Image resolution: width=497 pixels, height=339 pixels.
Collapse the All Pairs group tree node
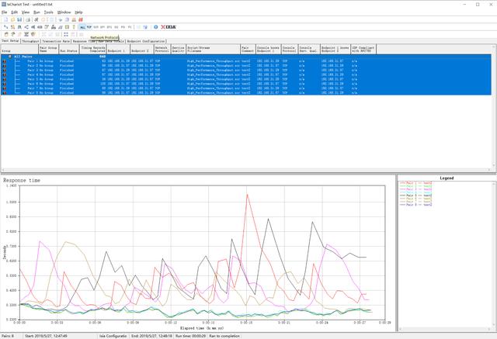point(10,57)
